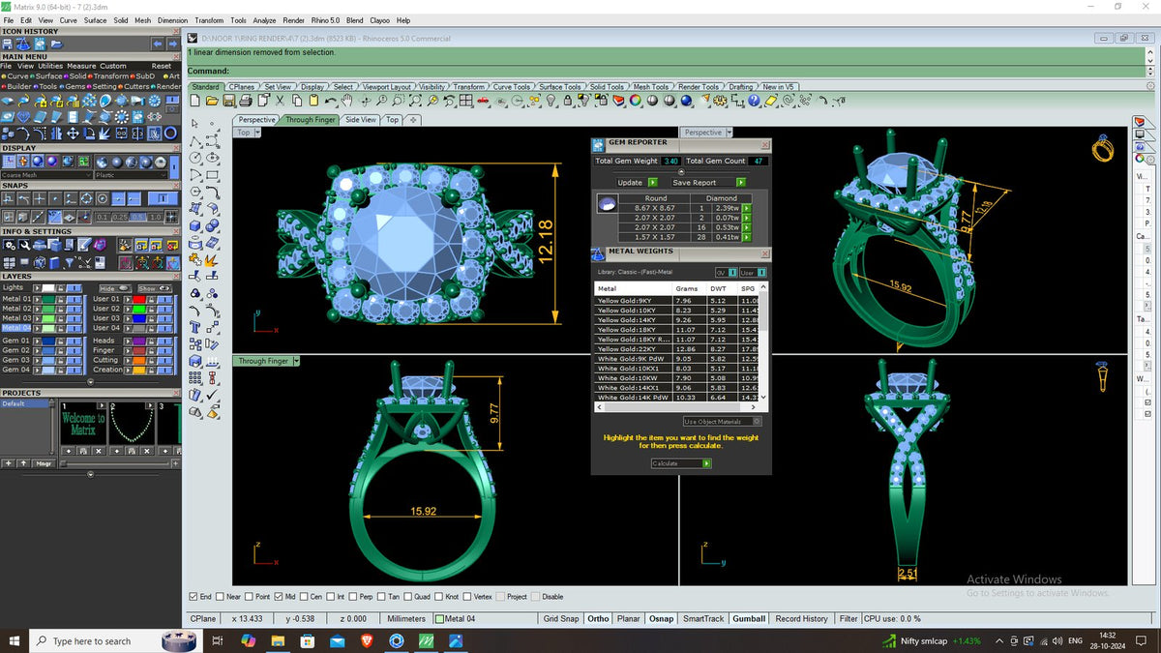Click the round gem shape thumbnail
The width and height of the screenshot is (1161, 653).
point(608,203)
